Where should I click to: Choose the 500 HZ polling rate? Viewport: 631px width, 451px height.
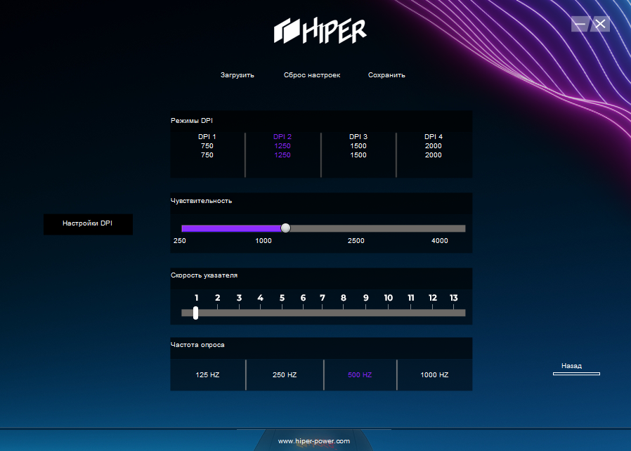[x=360, y=374]
